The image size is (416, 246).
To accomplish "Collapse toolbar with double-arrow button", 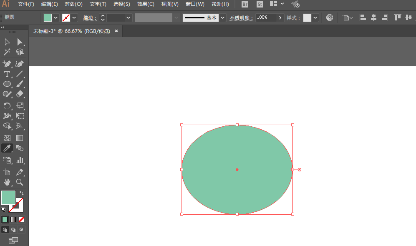I will click(3, 27).
